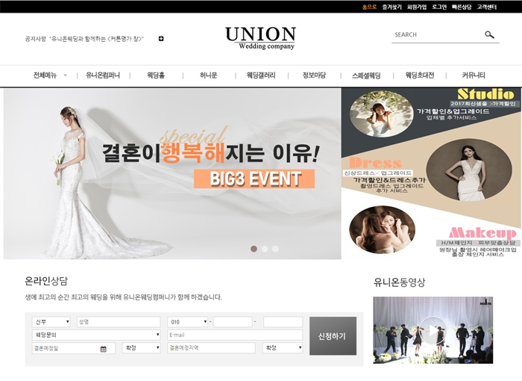Expand the 전체메뉴 chevron menu
Image resolution: width=522 pixels, height=381 pixels.
(x=65, y=75)
